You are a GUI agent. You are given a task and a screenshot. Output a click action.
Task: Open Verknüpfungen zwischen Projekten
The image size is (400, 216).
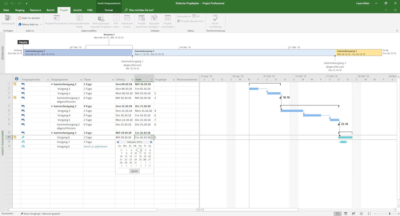click(x=101, y=21)
